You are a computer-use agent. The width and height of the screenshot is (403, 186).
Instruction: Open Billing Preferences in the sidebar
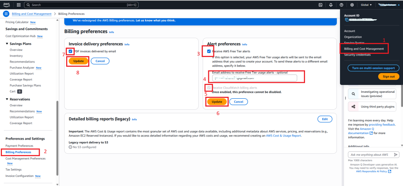coord(18,152)
